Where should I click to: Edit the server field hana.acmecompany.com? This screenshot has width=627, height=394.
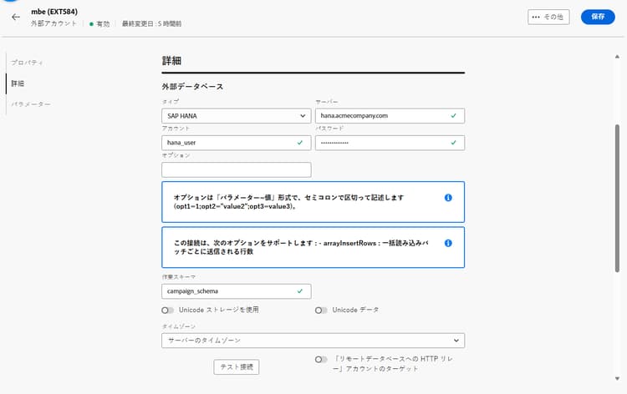[x=390, y=116]
